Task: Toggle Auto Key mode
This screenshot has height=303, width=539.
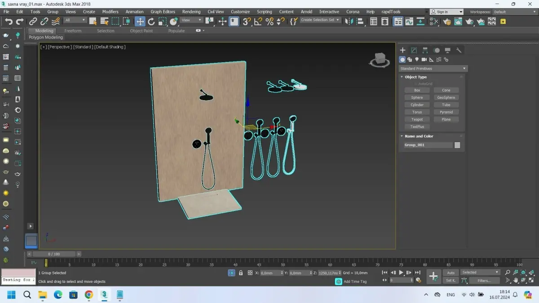Action: pyautogui.click(x=451, y=272)
